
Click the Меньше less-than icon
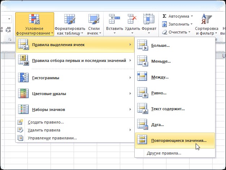pos(142,61)
